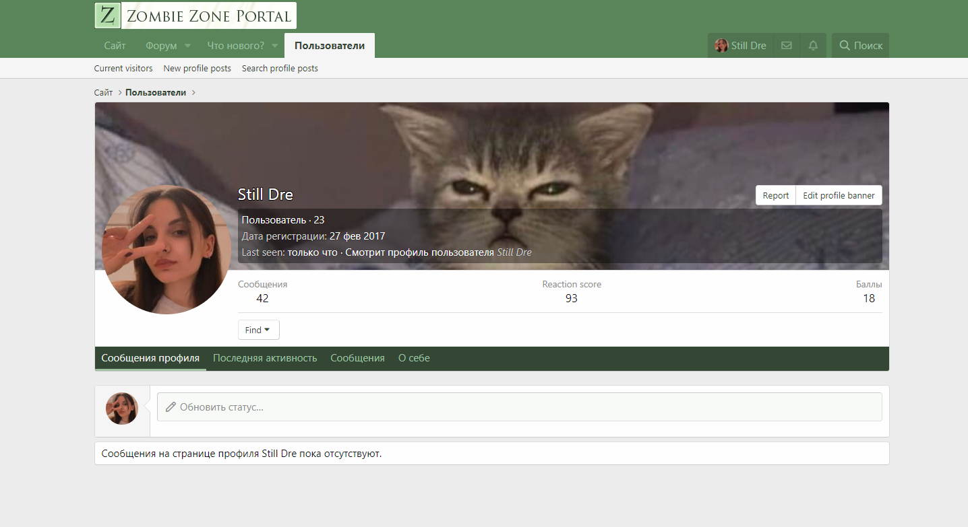Expand the Форум dropdown arrow

187,46
